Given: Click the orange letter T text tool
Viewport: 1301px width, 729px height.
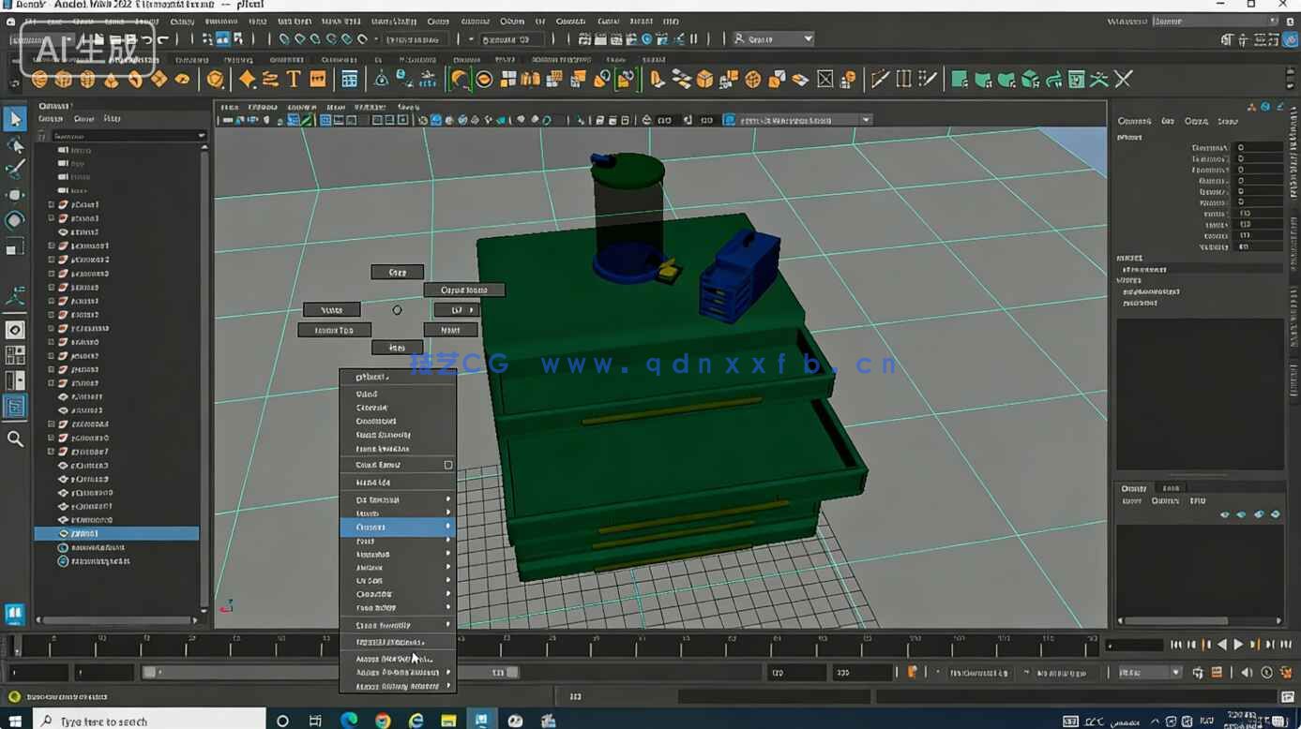Looking at the screenshot, I should (294, 80).
